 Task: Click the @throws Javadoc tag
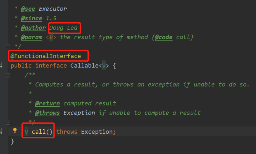(x=47, y=113)
